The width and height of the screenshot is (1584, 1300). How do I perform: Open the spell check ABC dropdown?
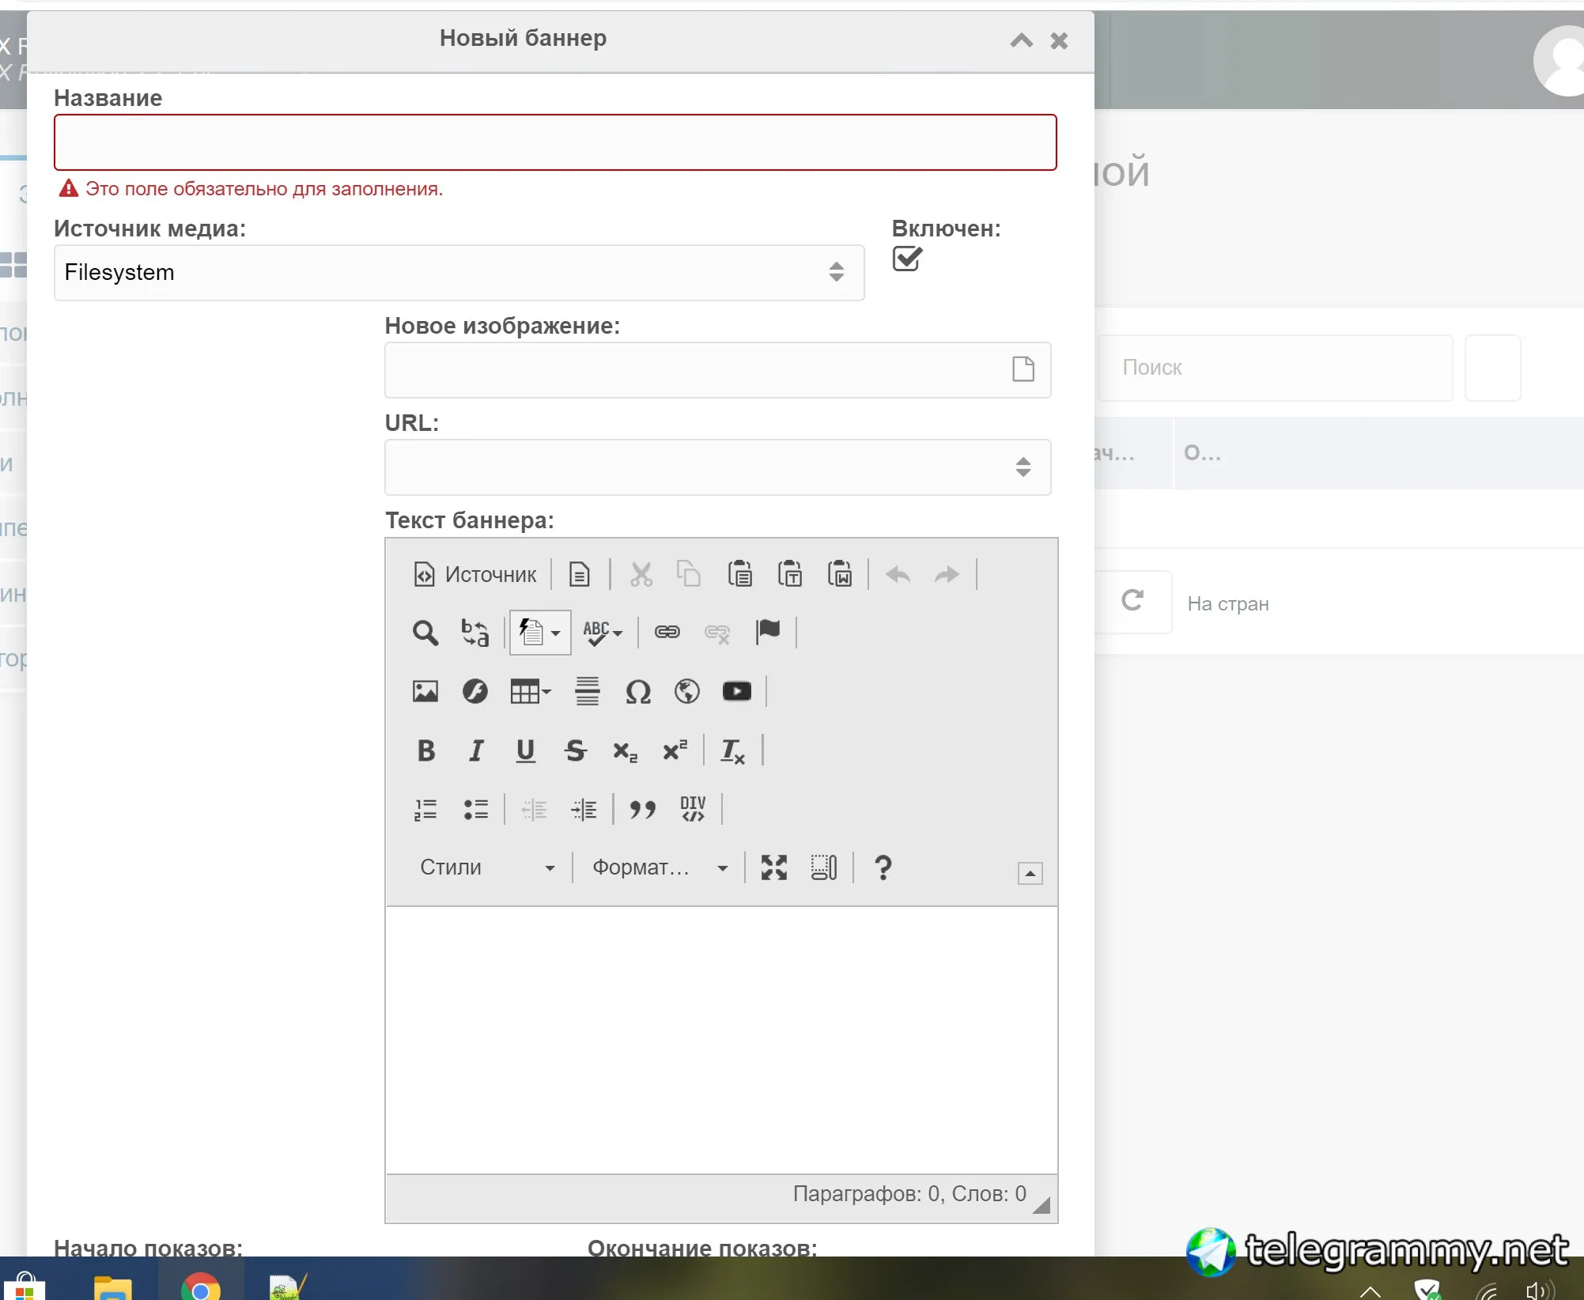(603, 633)
